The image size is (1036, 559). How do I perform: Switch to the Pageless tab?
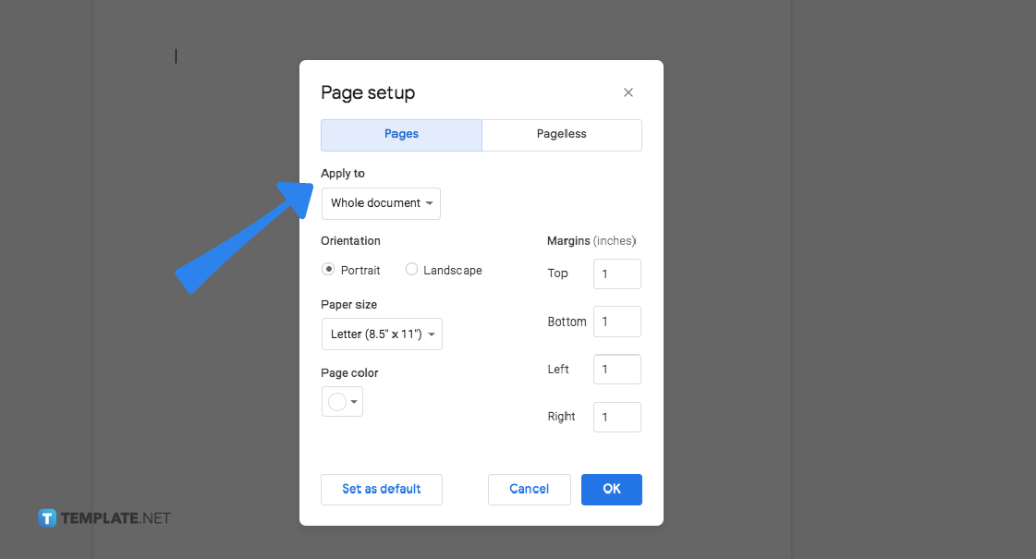(x=561, y=135)
